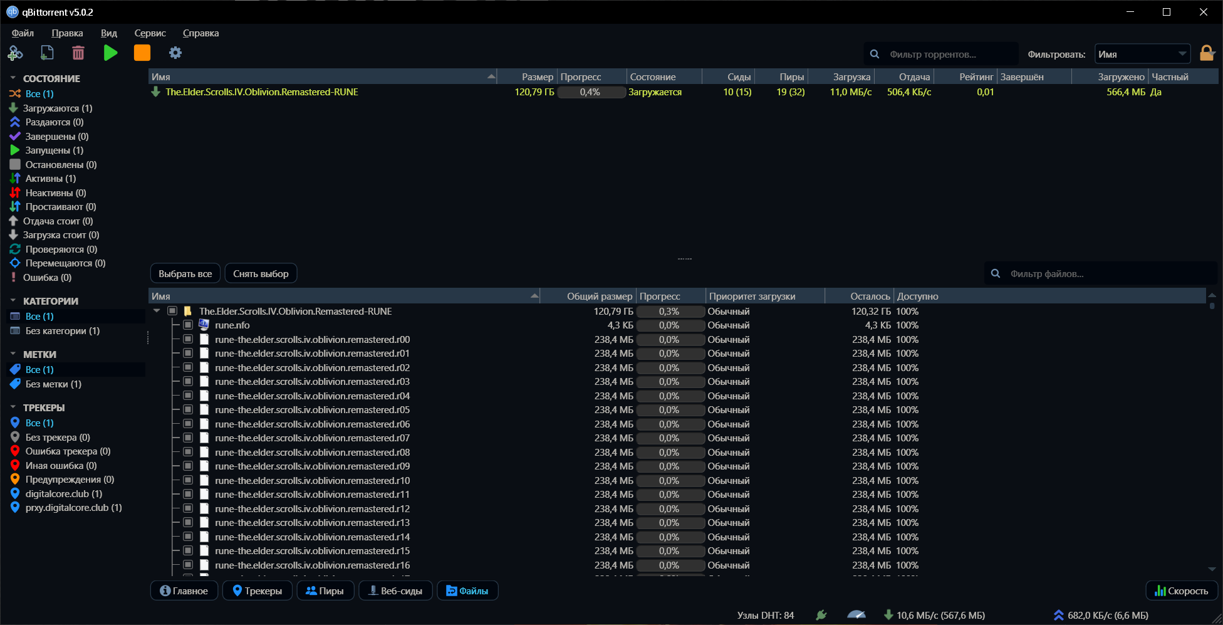Click the Файлы tab button

(467, 591)
